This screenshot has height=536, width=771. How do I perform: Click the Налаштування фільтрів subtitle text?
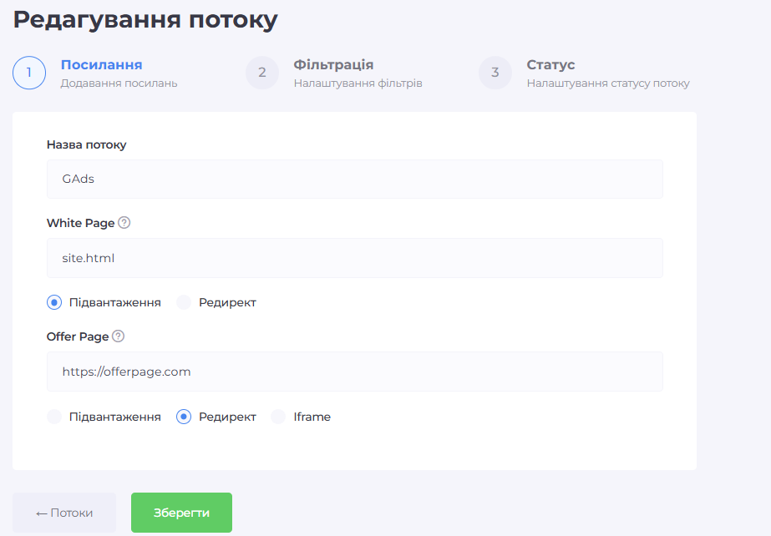tap(359, 83)
